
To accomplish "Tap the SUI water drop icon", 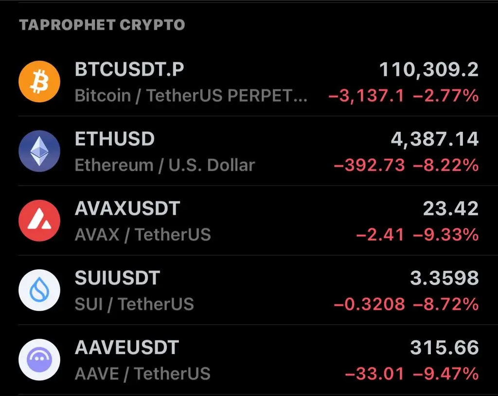I will pos(39,290).
